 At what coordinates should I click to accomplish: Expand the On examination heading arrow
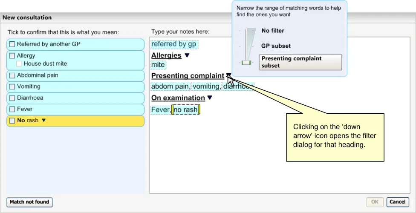(209, 98)
